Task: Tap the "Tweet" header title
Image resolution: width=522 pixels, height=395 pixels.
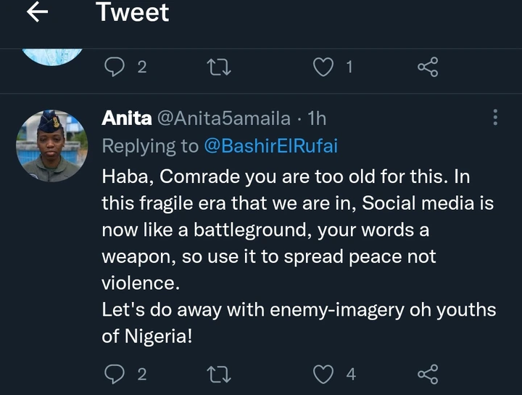Action: [x=133, y=12]
